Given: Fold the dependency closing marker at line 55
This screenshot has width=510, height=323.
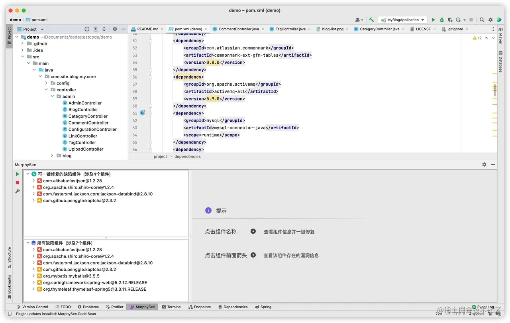Looking at the screenshot, I should pos(151,70).
